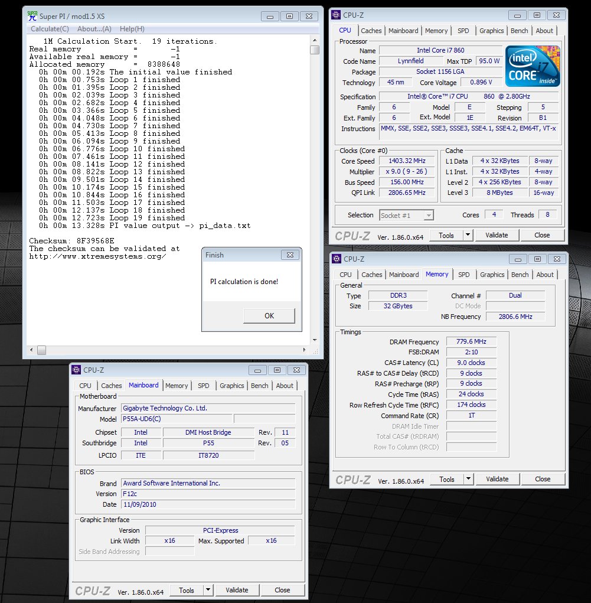Screen dimensions: 591x603
Task: Select About tab in CPU-Z Mainboard window
Action: 285,386
